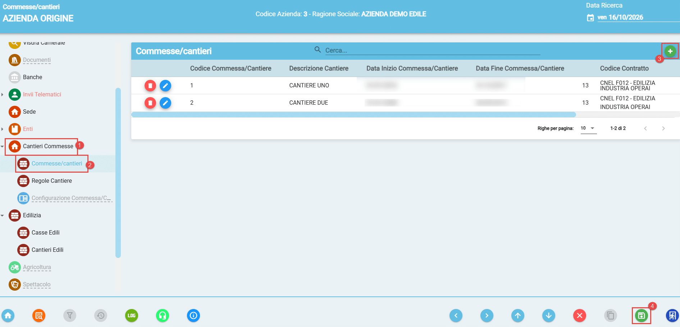Edit the CANTIERE DUE row

[x=165, y=103]
